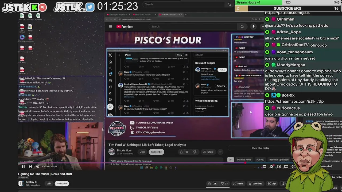The height and width of the screenshot is (192, 342).
Task: Open the video player settings gear
Action: (272, 167)
